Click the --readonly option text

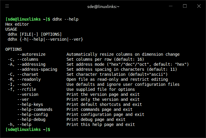point(29,79)
